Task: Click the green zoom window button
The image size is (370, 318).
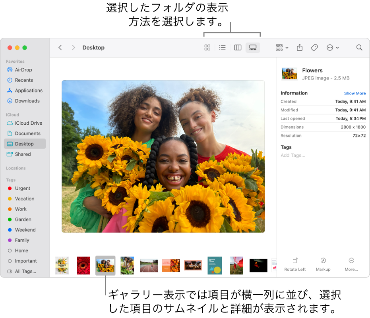Action: click(25, 48)
